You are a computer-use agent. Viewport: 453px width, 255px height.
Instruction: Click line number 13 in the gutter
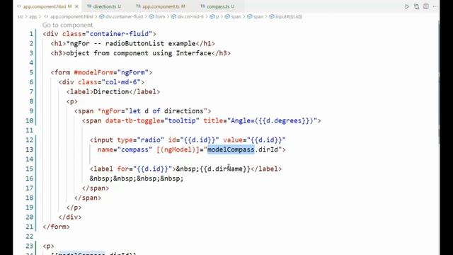pyautogui.click(x=29, y=149)
